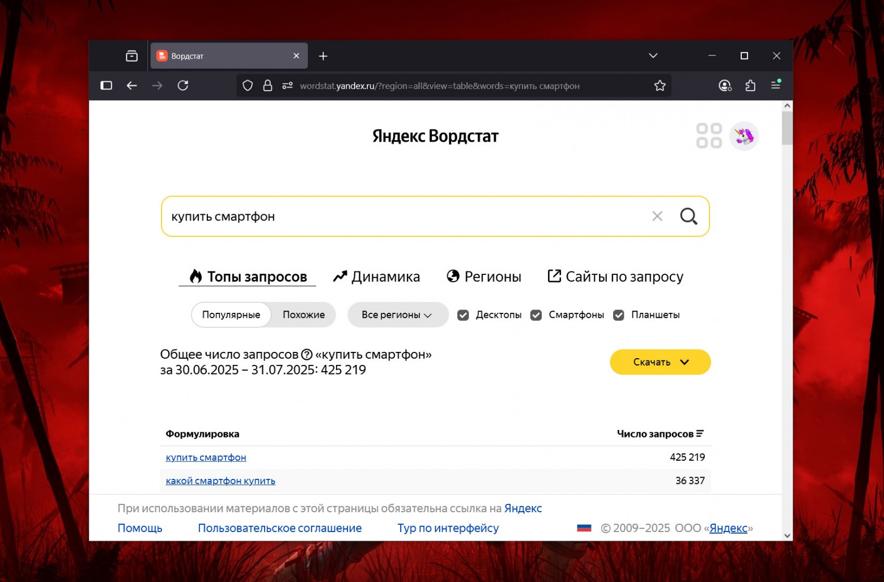Clear the search query with the X icon
The height and width of the screenshot is (582, 884).
tap(657, 216)
